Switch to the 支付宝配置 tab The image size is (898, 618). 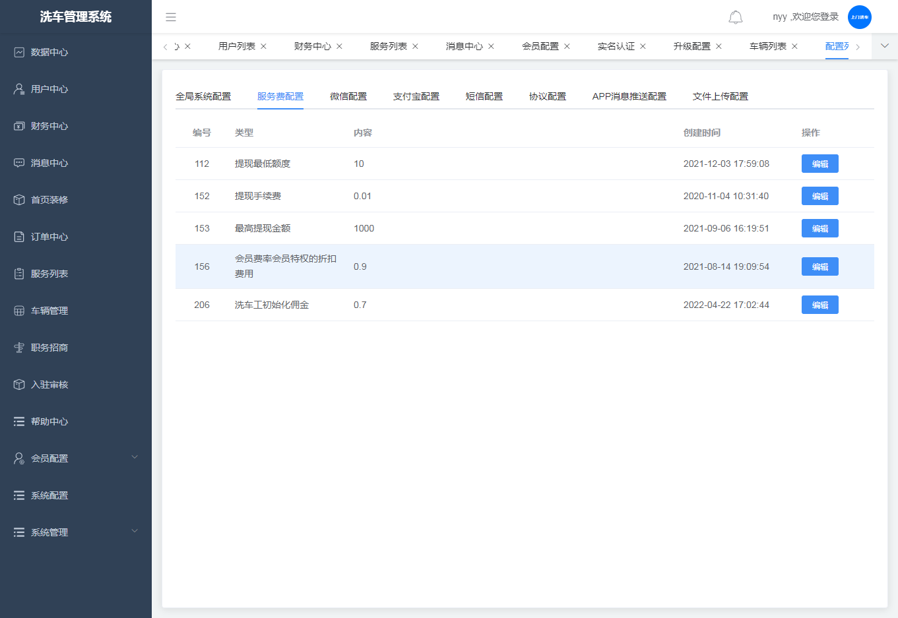[416, 96]
